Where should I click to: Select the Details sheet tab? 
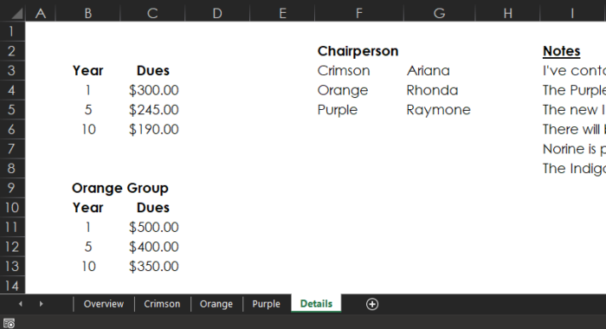pyautogui.click(x=316, y=304)
